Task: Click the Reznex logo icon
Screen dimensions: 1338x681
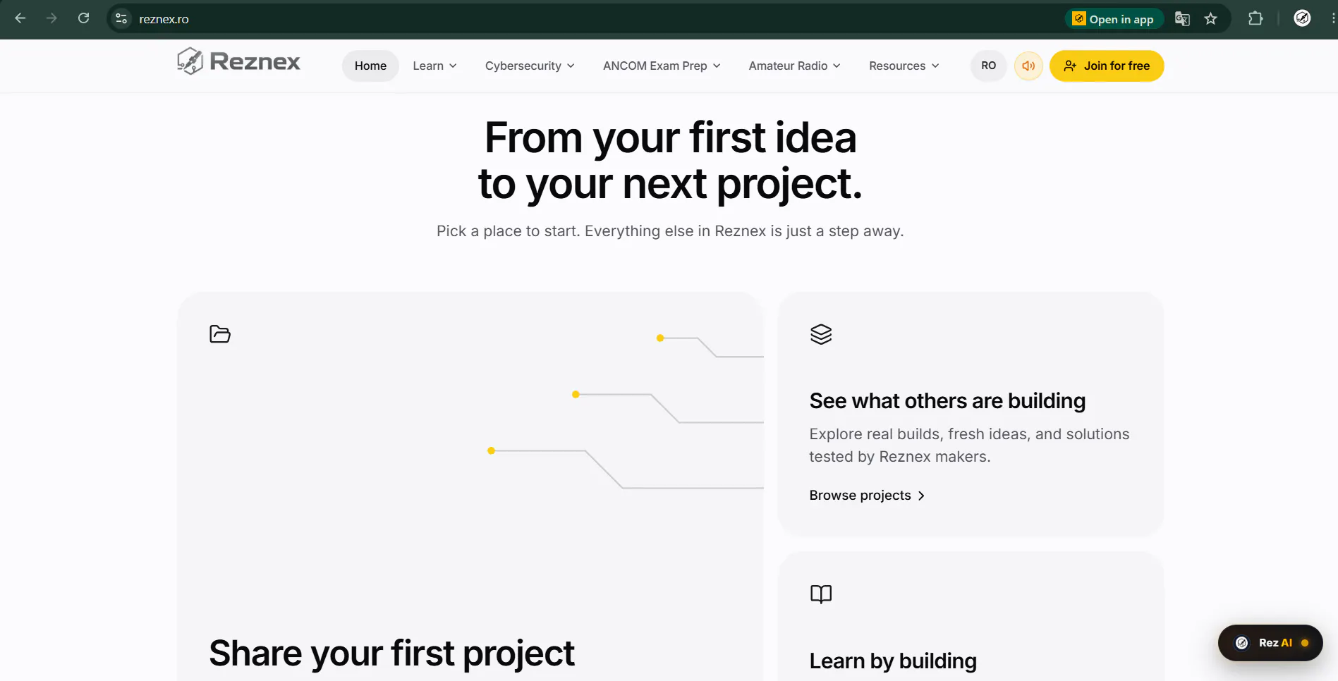Action: tap(190, 61)
